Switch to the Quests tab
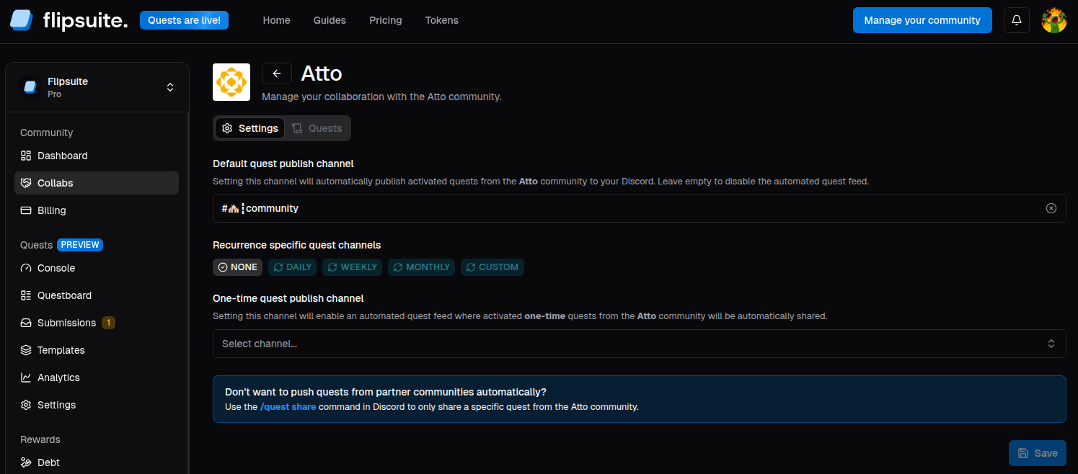1078x474 pixels. tap(317, 128)
